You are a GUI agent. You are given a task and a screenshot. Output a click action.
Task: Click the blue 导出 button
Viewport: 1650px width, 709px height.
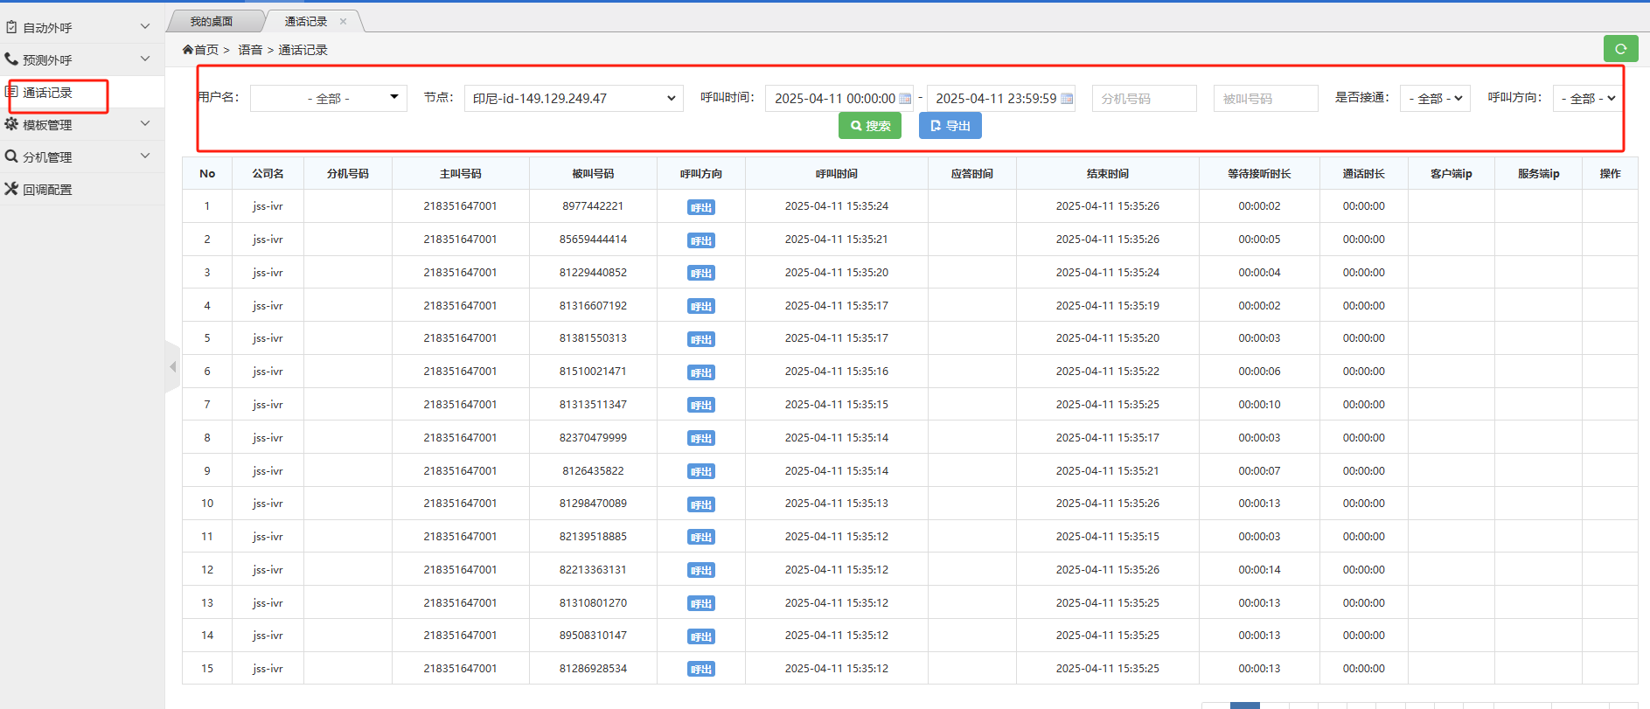950,126
